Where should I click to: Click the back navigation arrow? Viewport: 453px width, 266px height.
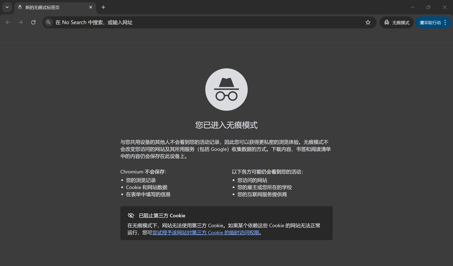pos(8,22)
